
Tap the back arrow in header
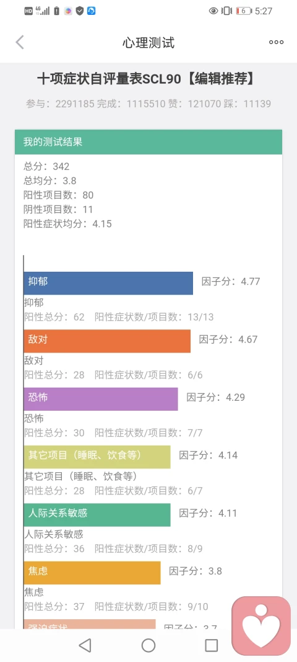tap(19, 42)
